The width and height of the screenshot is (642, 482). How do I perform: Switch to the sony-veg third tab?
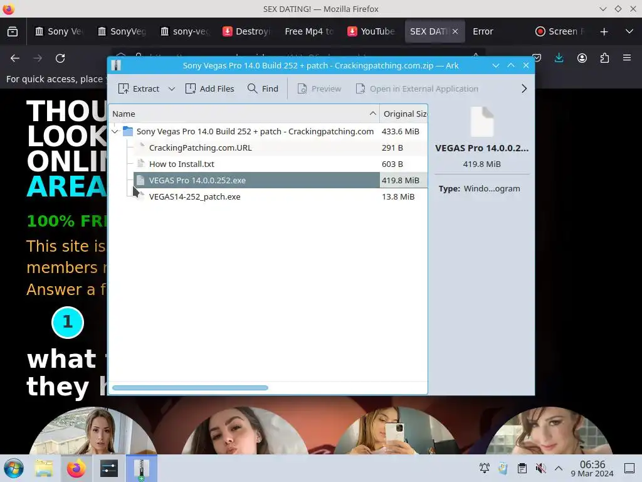tap(185, 31)
